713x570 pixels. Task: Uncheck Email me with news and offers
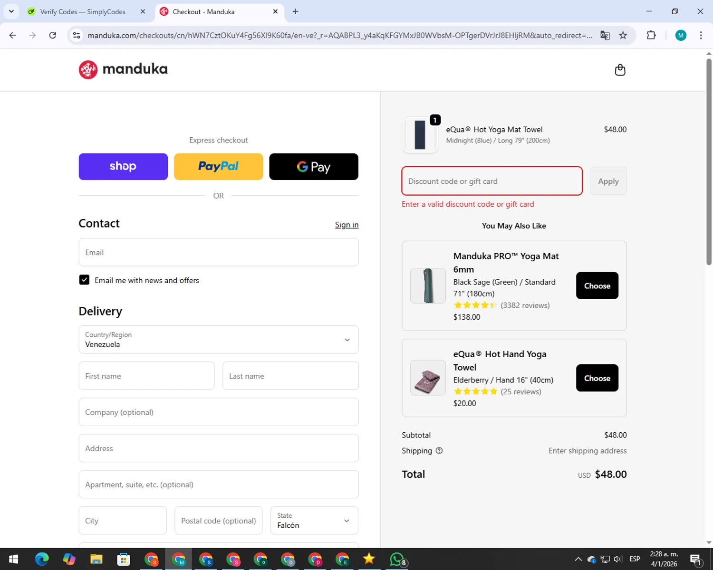coord(84,280)
